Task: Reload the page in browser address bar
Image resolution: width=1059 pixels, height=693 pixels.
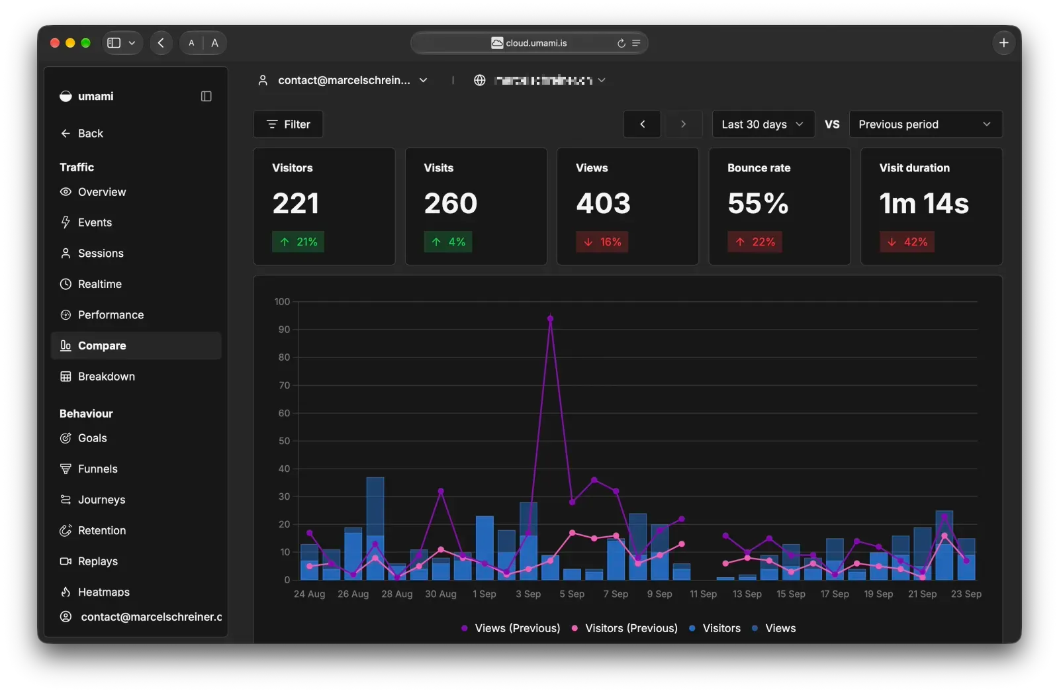Action: pyautogui.click(x=621, y=43)
